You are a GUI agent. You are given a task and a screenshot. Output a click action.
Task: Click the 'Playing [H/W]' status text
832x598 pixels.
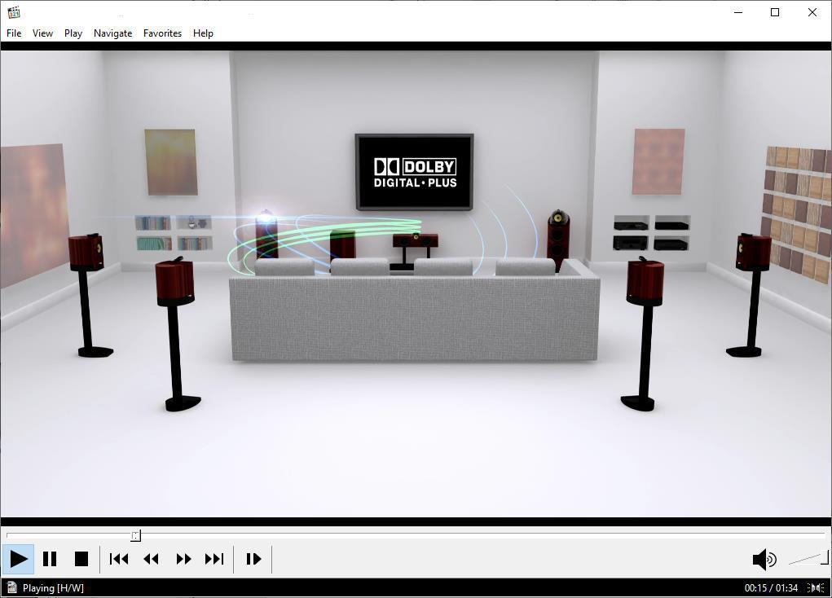click(x=53, y=588)
